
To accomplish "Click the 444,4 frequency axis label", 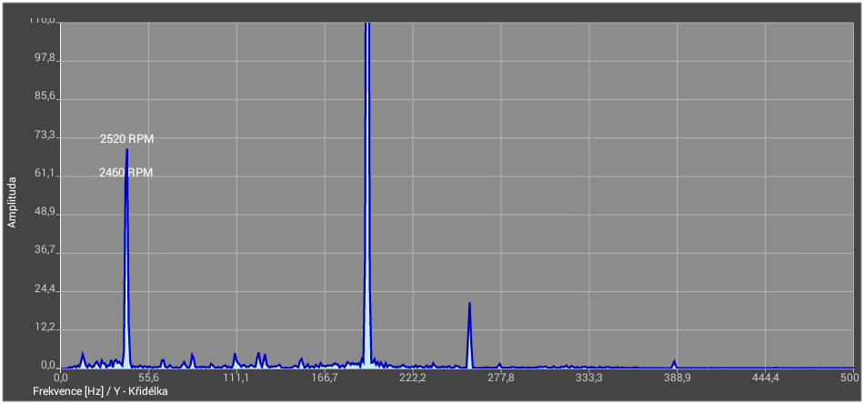I will click(x=766, y=378).
